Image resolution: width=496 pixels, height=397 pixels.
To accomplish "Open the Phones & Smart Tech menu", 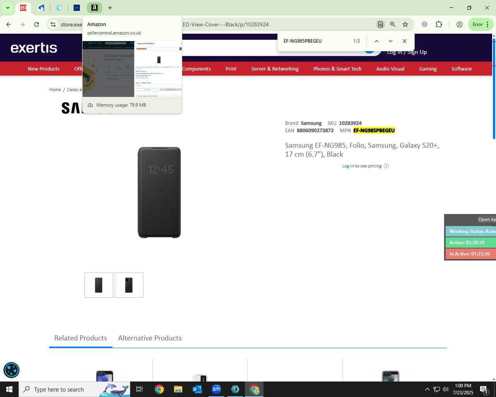I will click(338, 69).
